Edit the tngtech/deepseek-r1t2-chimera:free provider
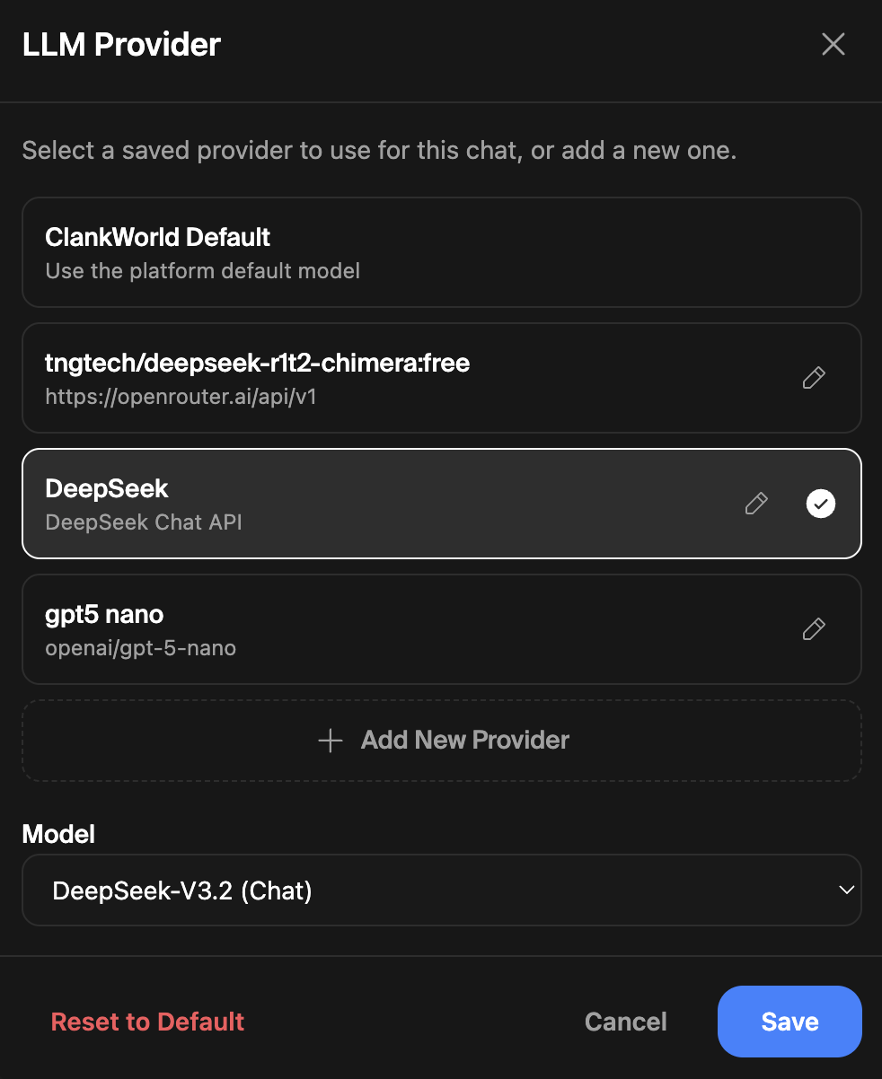The height and width of the screenshot is (1079, 882). pyautogui.click(x=813, y=378)
